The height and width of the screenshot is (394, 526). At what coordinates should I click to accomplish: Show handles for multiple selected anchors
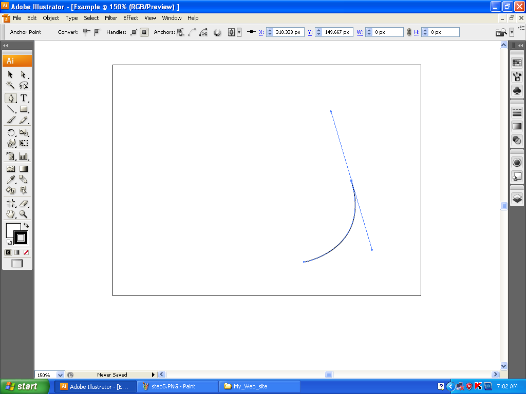[x=134, y=32]
